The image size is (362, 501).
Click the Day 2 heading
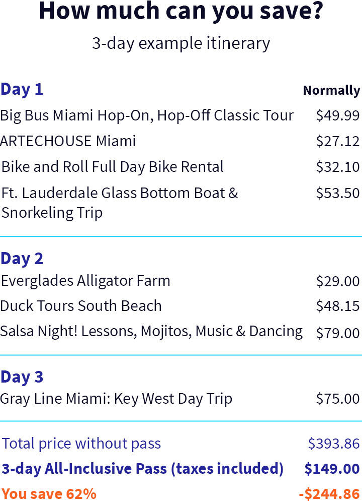pyautogui.click(x=22, y=259)
